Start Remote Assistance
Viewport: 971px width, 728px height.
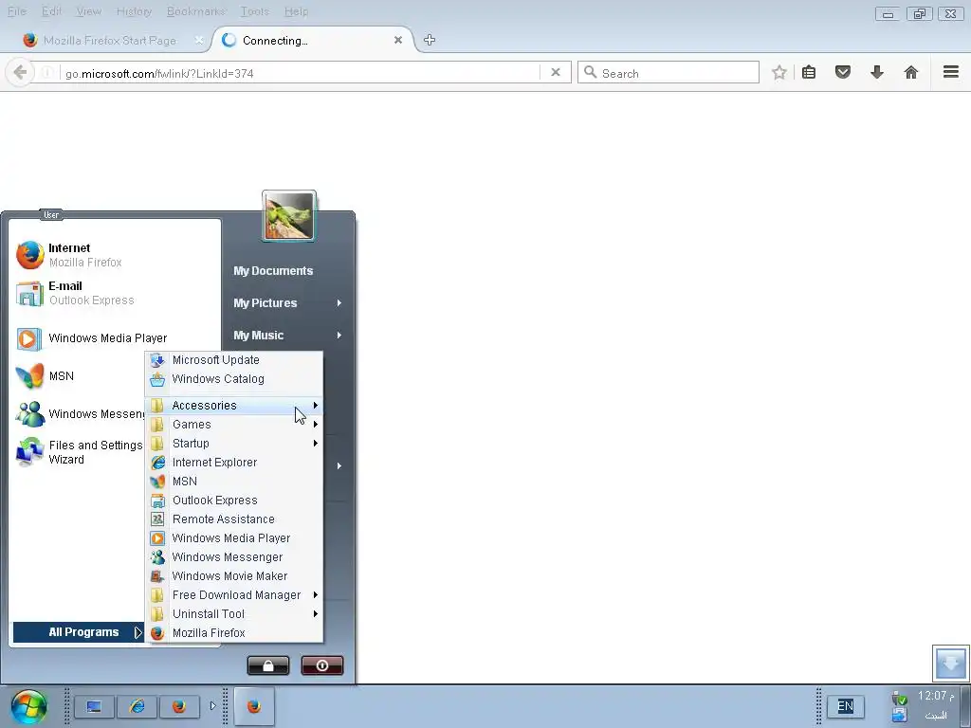point(234,519)
